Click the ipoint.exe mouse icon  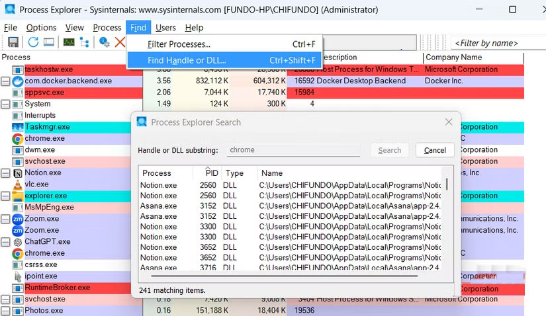(17, 276)
